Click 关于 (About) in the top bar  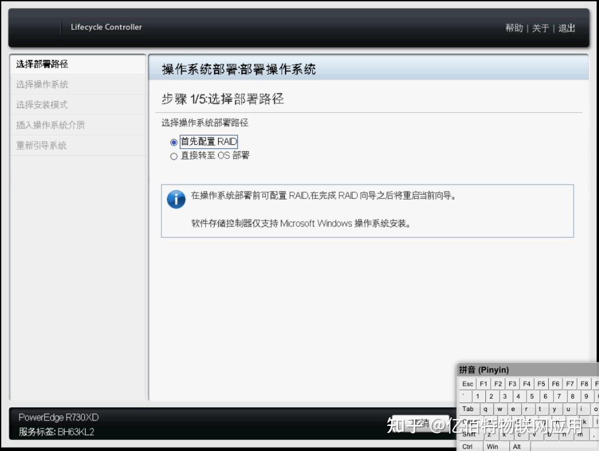(539, 28)
